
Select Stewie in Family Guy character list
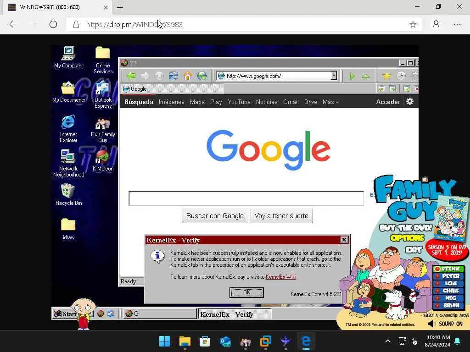coord(449,269)
